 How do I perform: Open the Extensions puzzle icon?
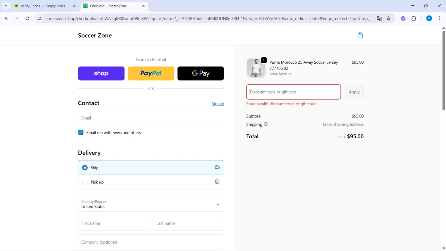click(414, 18)
